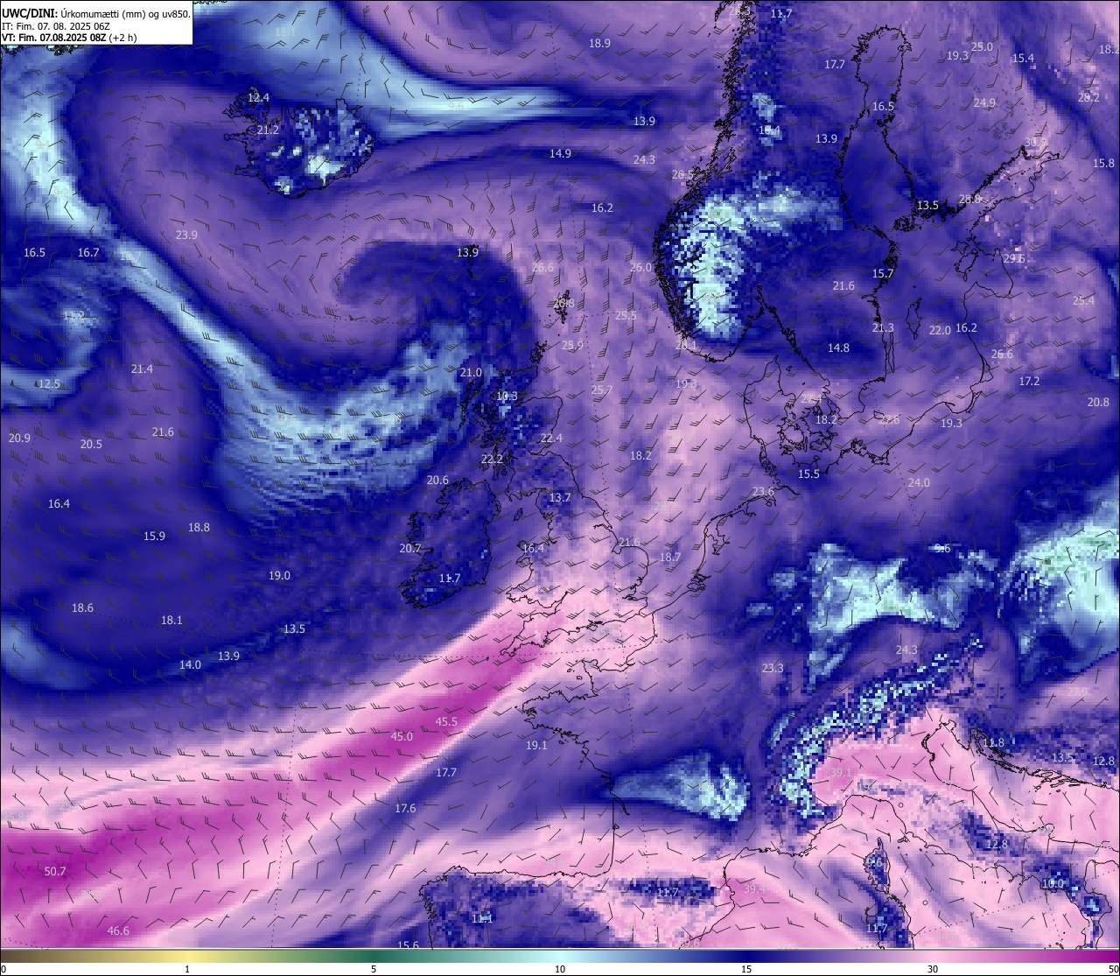Screen dimensions: 1120x976
Task: Click the 22.2 value label
Action: [493, 460]
